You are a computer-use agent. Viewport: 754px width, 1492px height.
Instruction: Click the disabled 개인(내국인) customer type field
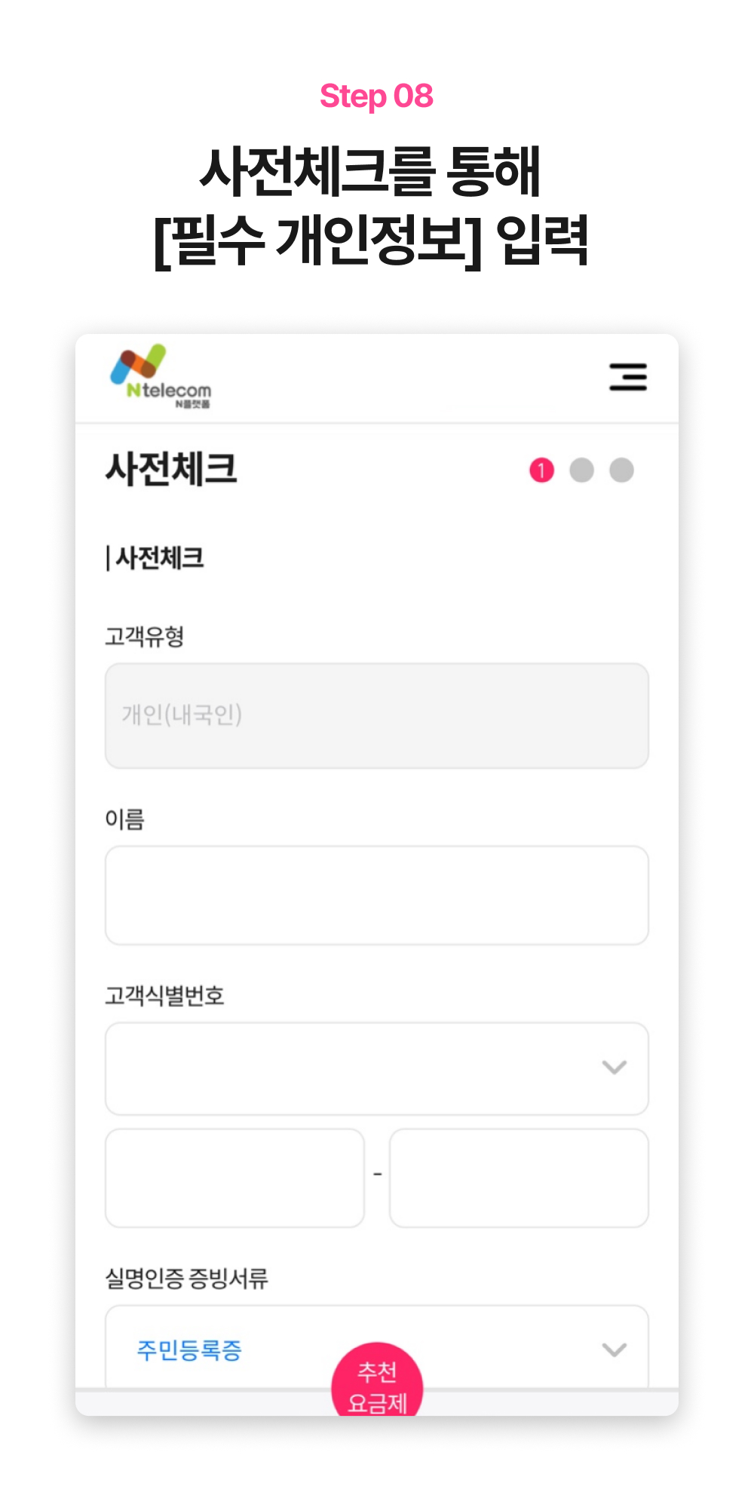377,715
